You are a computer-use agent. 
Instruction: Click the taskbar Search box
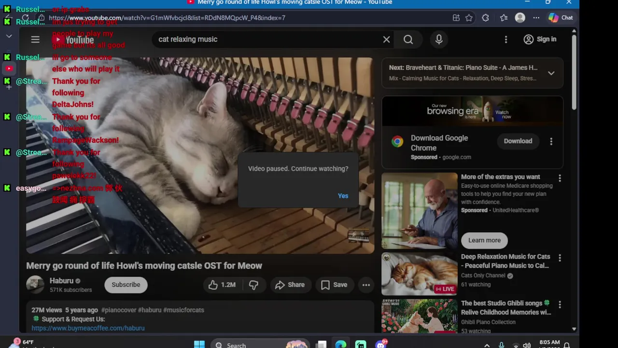[x=260, y=345]
